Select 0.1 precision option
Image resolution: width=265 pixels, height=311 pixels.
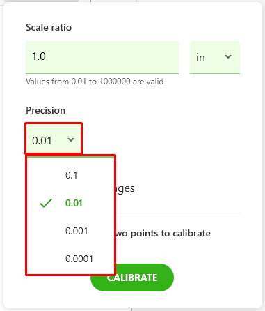coord(70,175)
